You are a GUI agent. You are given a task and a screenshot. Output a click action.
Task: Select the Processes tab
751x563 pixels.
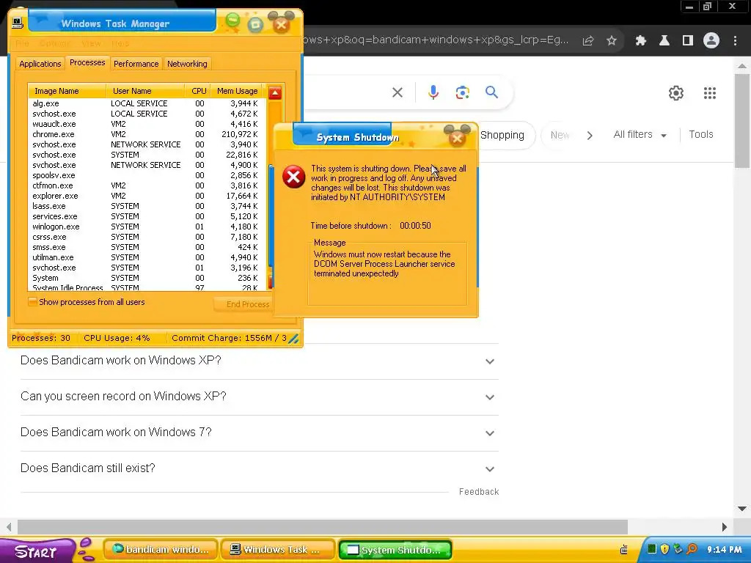point(87,63)
